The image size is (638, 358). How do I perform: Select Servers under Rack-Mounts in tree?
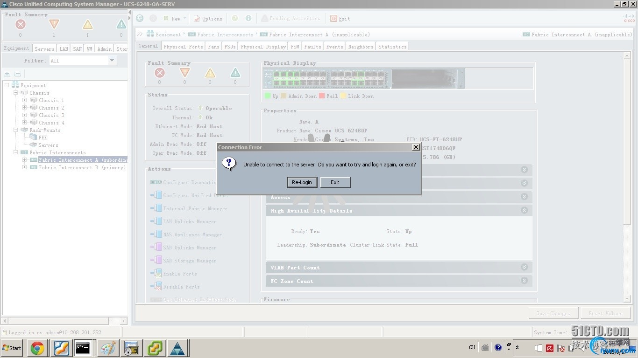pos(48,145)
